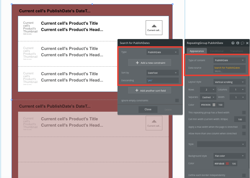Open the 'Sort by' DateText dropdown
The image size is (250, 178).
[162, 73]
